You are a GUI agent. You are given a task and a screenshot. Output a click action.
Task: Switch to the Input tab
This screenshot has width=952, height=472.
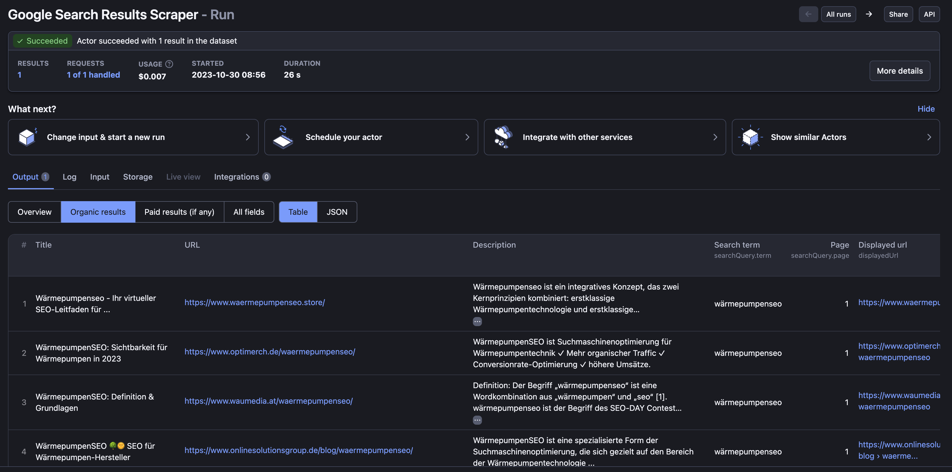(x=100, y=177)
